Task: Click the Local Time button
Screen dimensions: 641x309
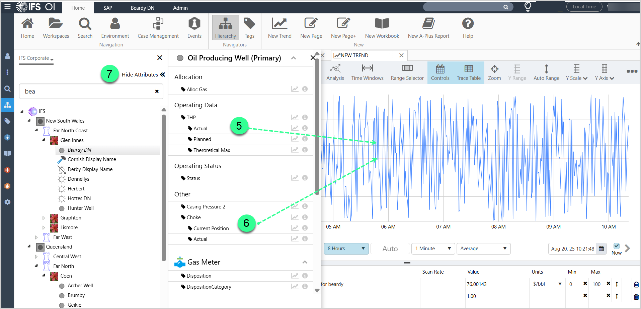Action: tap(584, 7)
